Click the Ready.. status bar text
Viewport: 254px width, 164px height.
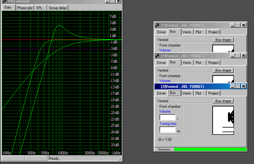(54, 158)
